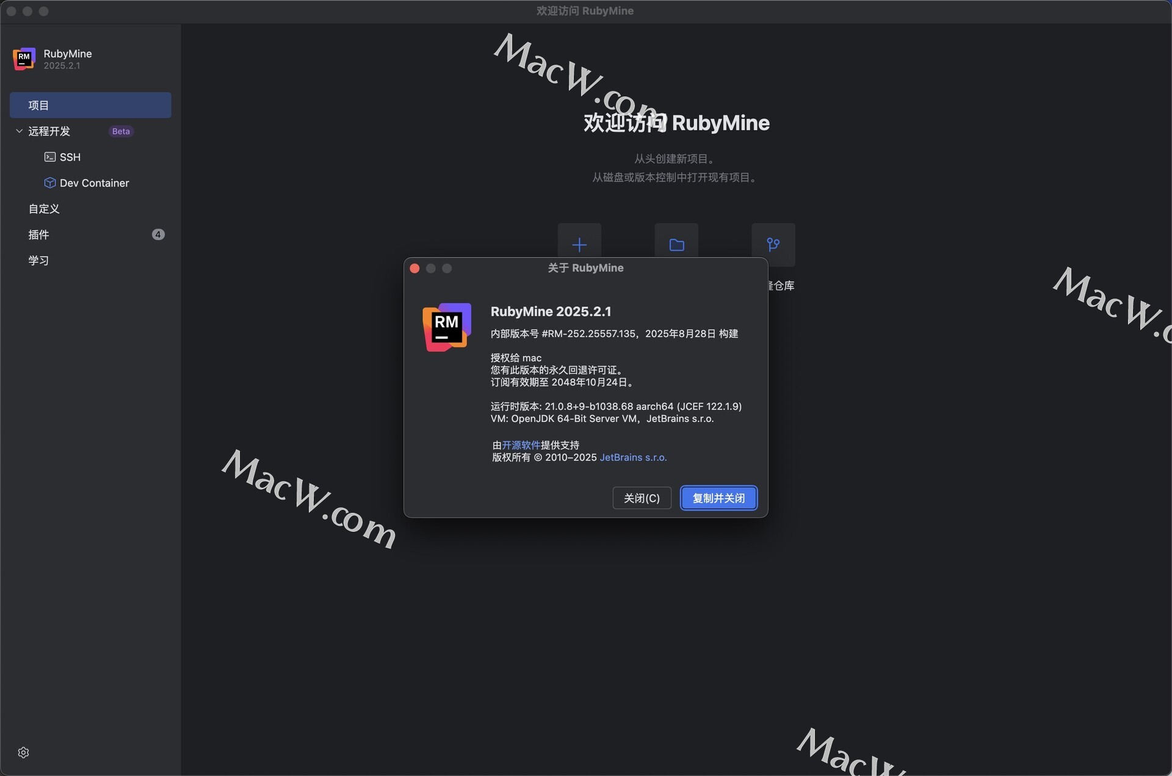Collapse the 远程开发 section chevron
The width and height of the screenshot is (1172, 776).
point(19,131)
